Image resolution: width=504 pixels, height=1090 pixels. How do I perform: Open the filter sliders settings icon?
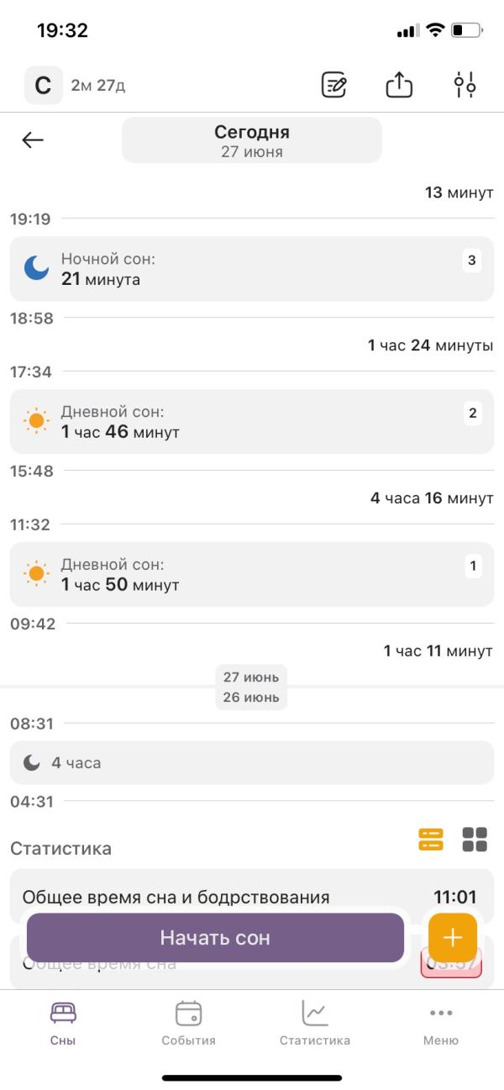pyautogui.click(x=465, y=85)
